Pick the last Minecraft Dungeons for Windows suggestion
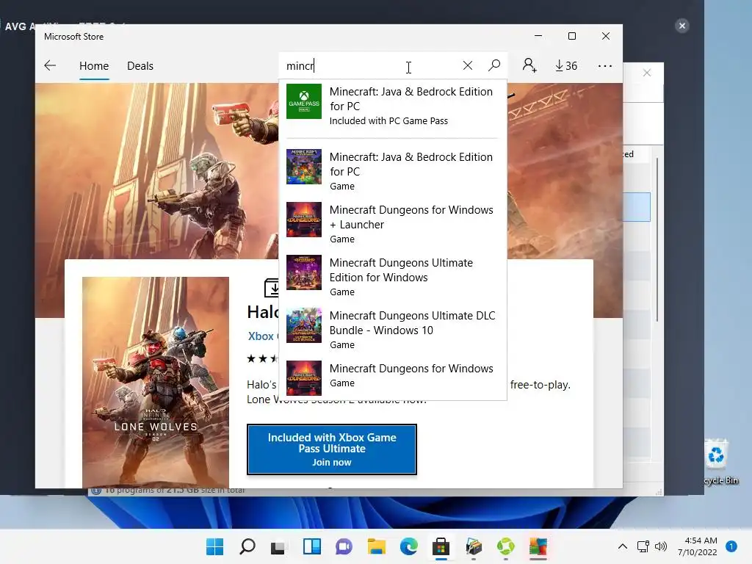Screen dimensions: 752x564 pyautogui.click(x=392, y=377)
